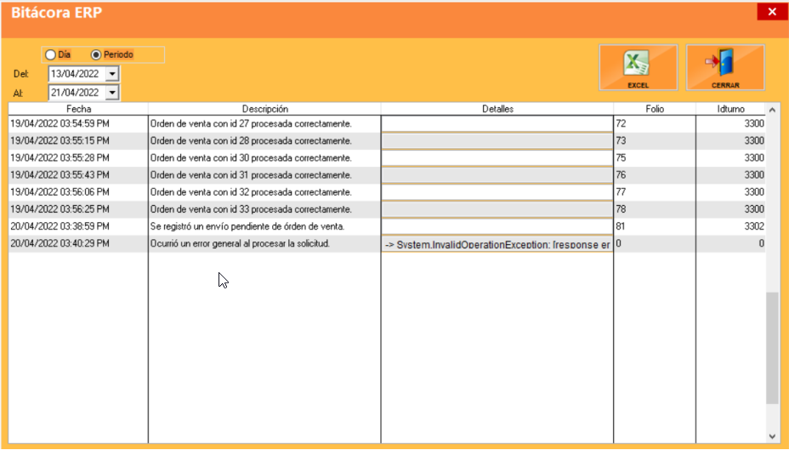Viewport: 789px width, 450px height.
Task: Click the Descripción column header
Action: pyautogui.click(x=264, y=109)
